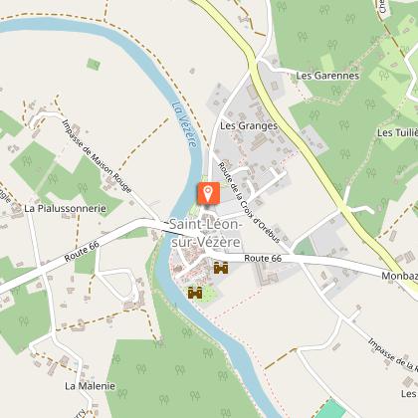The width and height of the screenshot is (418, 418).
Task: Click the Saint-Léon-sur-Vézère town label
Action: tap(205, 233)
